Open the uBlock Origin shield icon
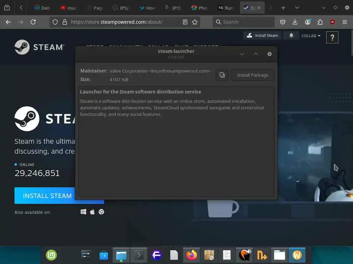This screenshot has height=264, width=353. pos(332,22)
